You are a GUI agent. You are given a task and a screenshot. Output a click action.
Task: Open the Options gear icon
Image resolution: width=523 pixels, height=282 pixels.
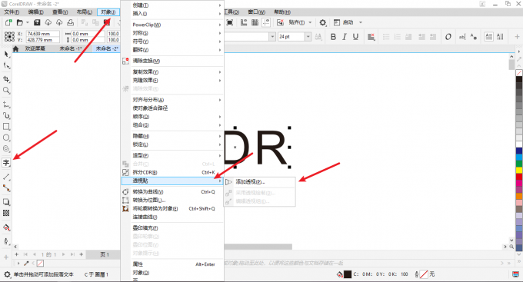[x=322, y=22]
